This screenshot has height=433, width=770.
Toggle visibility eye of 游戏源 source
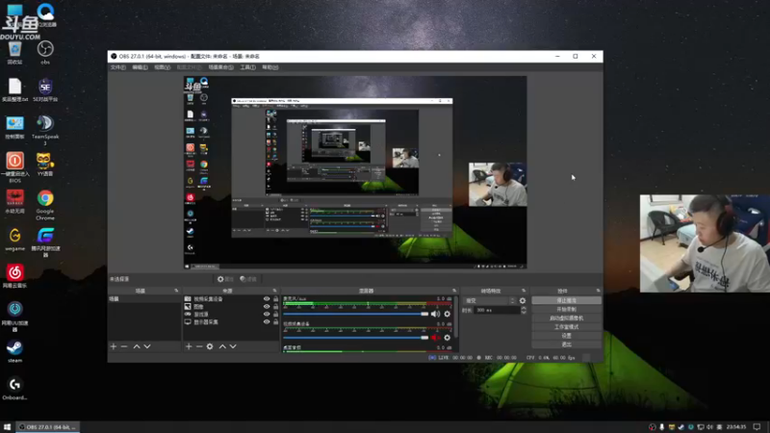[x=267, y=315]
